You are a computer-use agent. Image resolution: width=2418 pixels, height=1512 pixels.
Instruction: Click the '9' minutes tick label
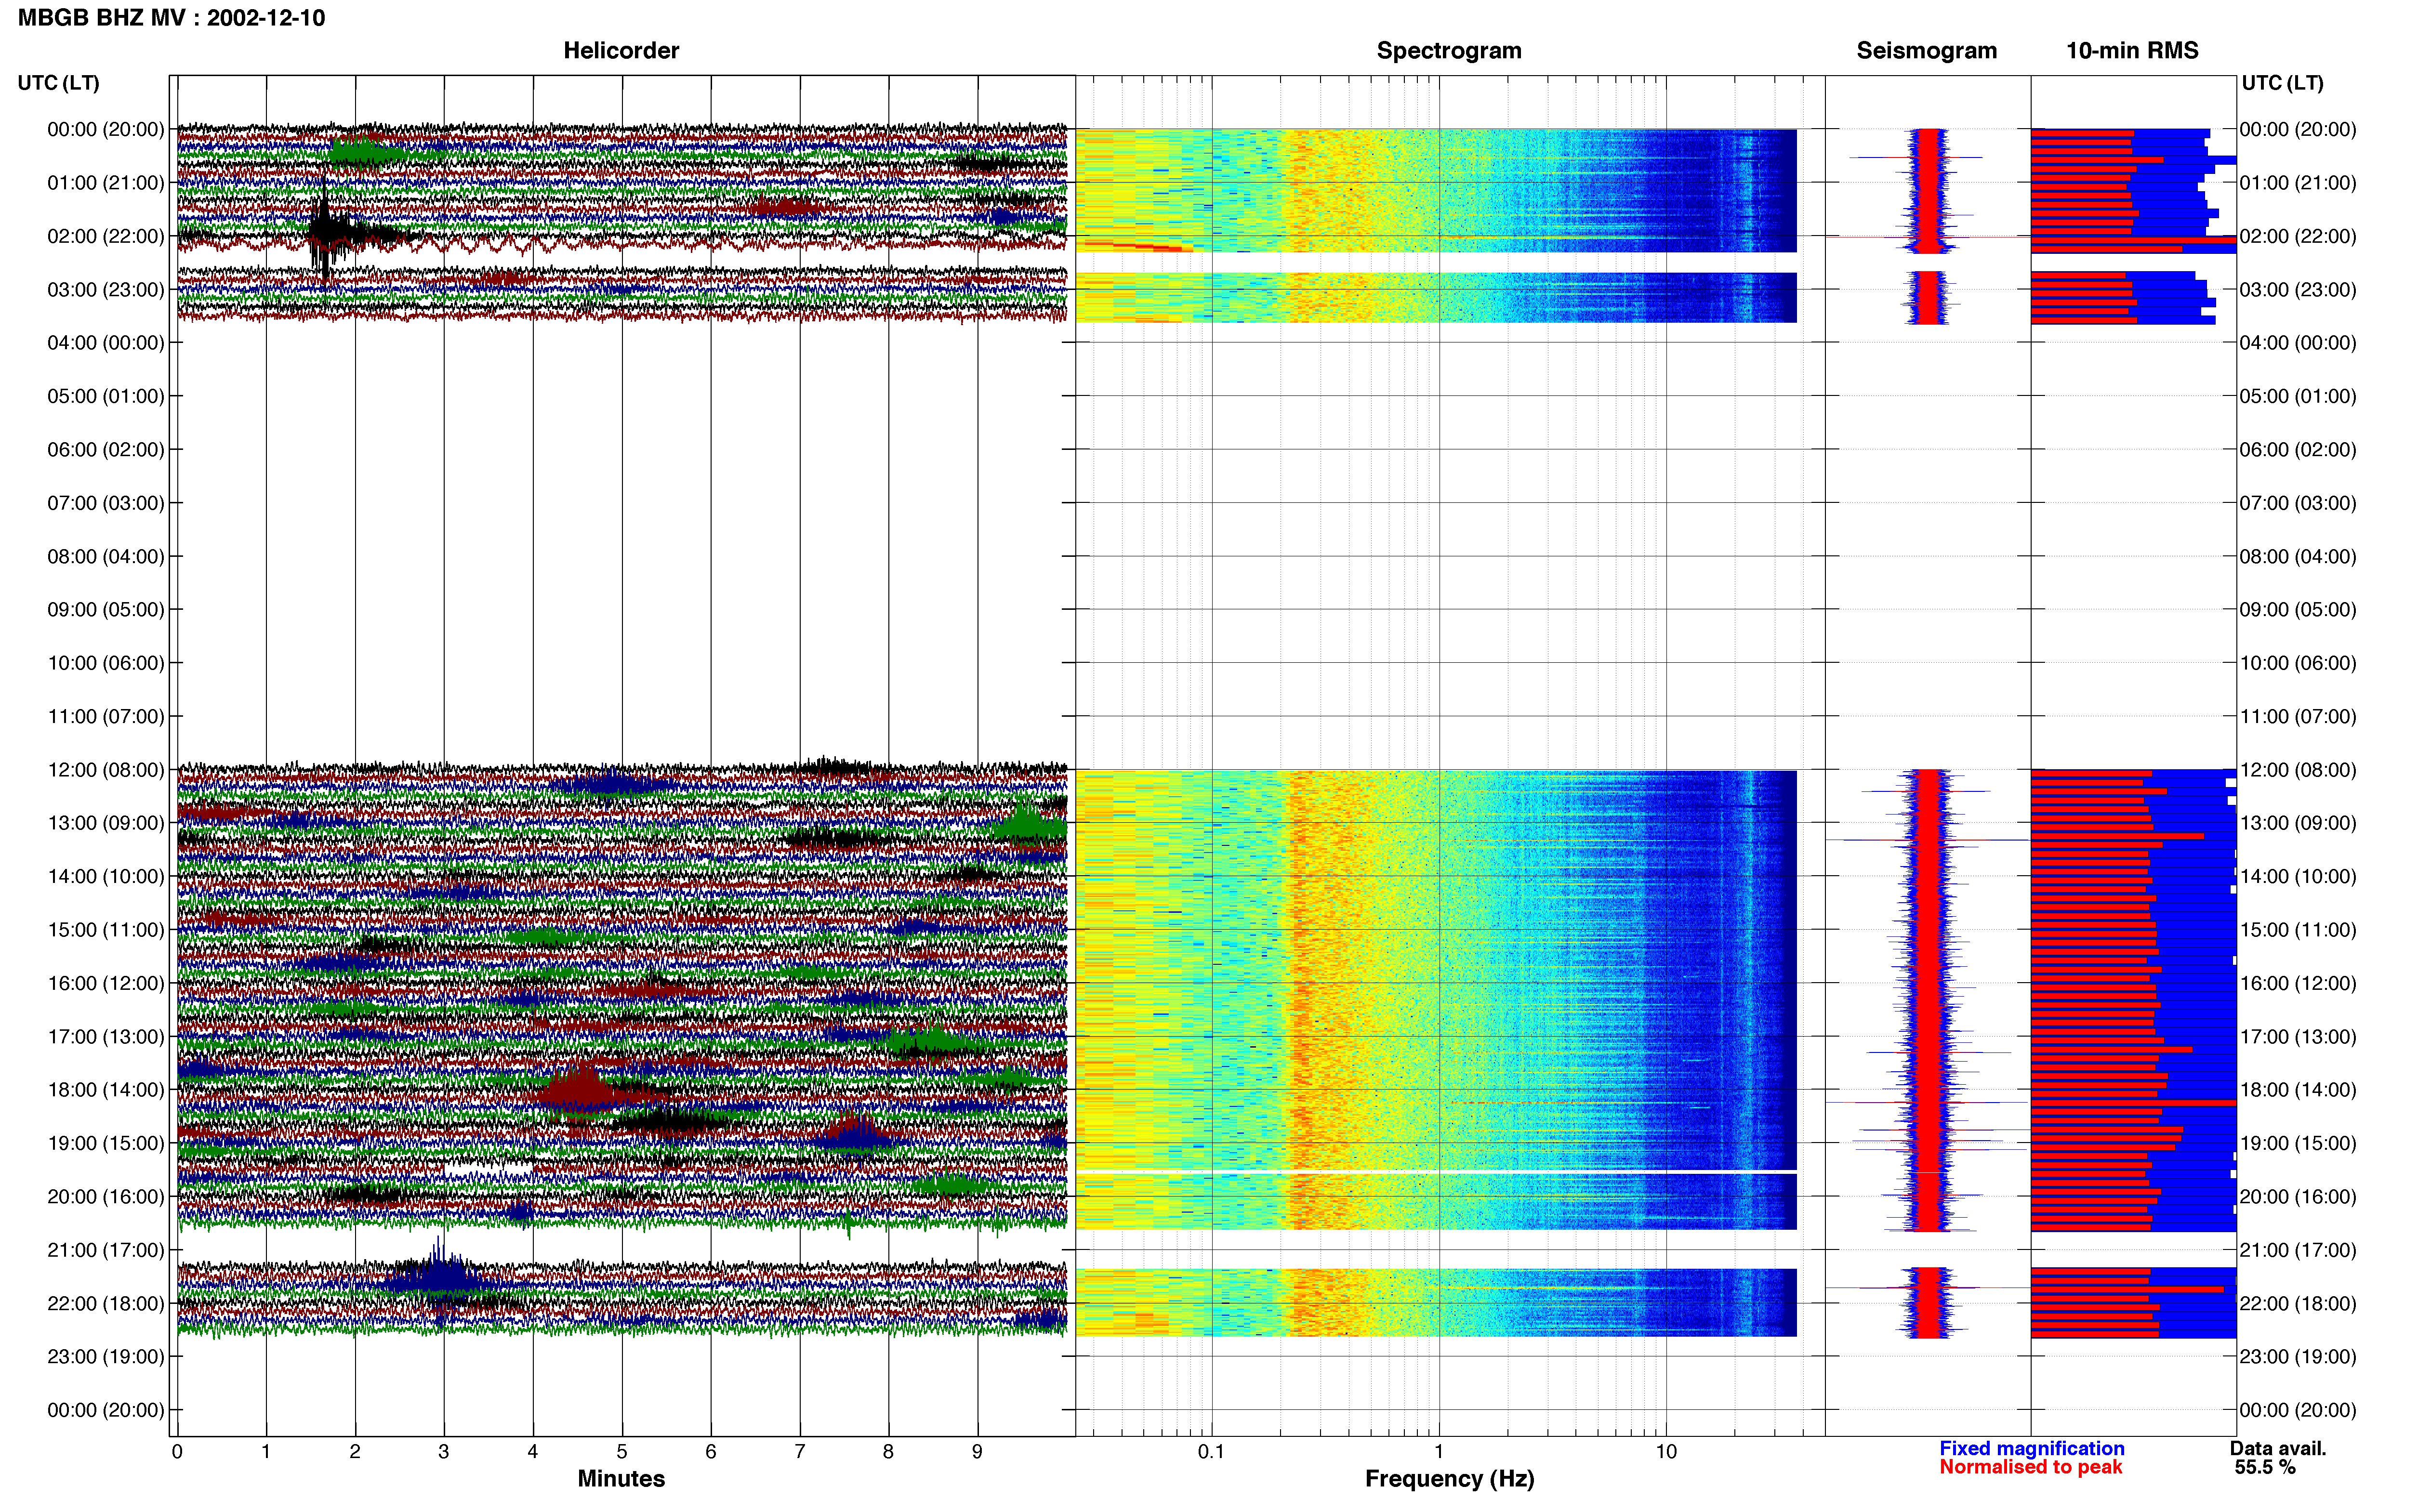(x=977, y=1451)
